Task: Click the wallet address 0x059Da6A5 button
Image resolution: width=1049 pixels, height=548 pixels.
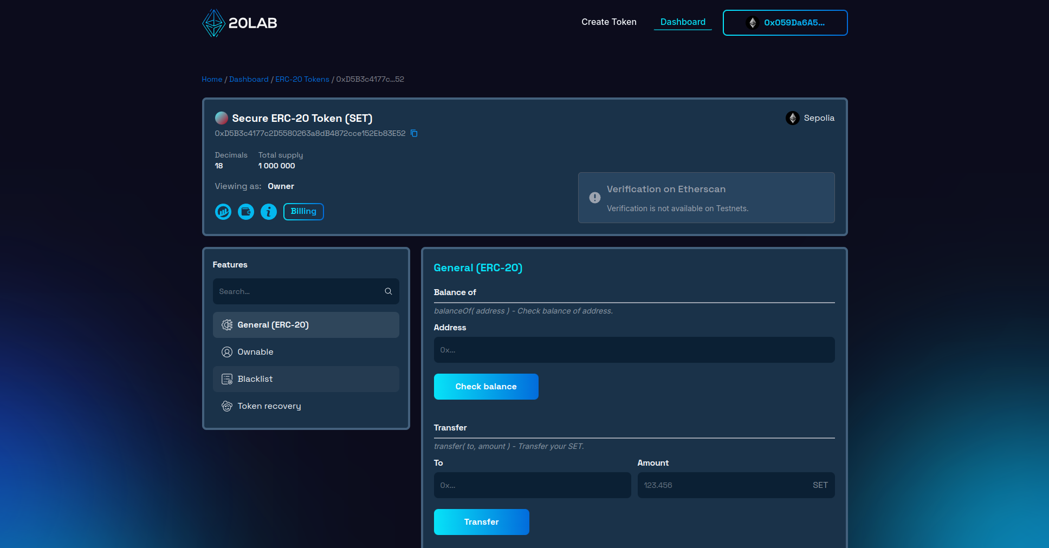Action: pos(785,23)
